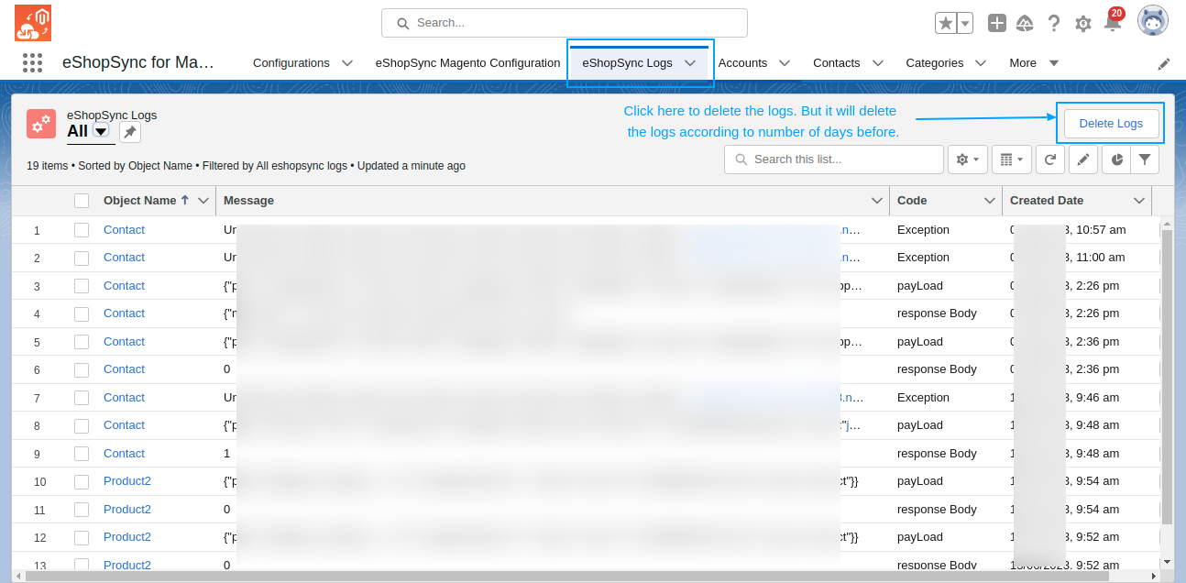Pin this list view
This screenshot has width=1186, height=583.
point(130,132)
